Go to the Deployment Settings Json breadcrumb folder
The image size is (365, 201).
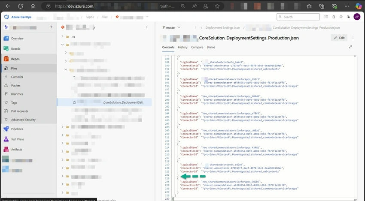pyautogui.click(x=222, y=28)
